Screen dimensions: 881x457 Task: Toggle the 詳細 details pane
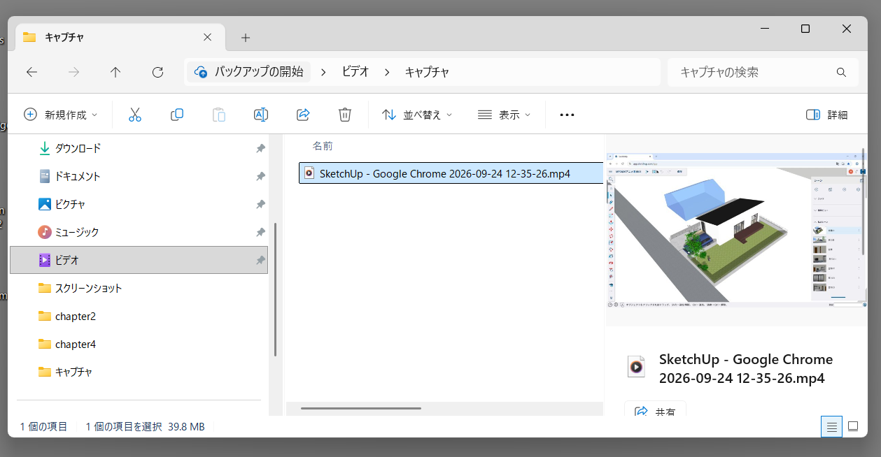pyautogui.click(x=827, y=115)
